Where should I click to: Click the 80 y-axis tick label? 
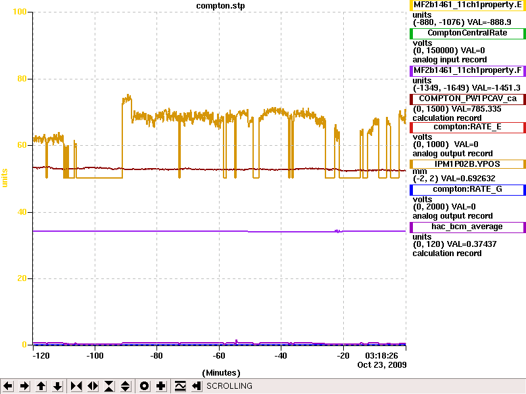22,79
